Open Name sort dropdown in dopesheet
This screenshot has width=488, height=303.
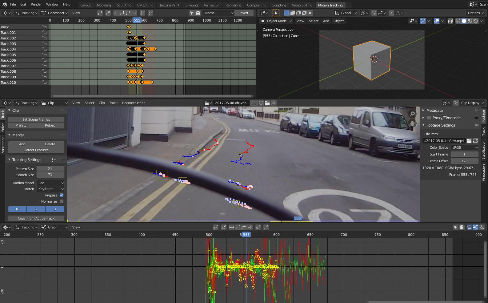(219, 13)
